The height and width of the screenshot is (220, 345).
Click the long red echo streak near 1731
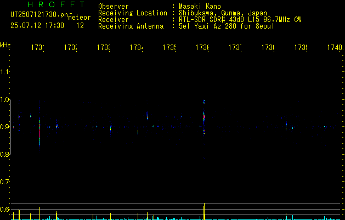click(40, 131)
